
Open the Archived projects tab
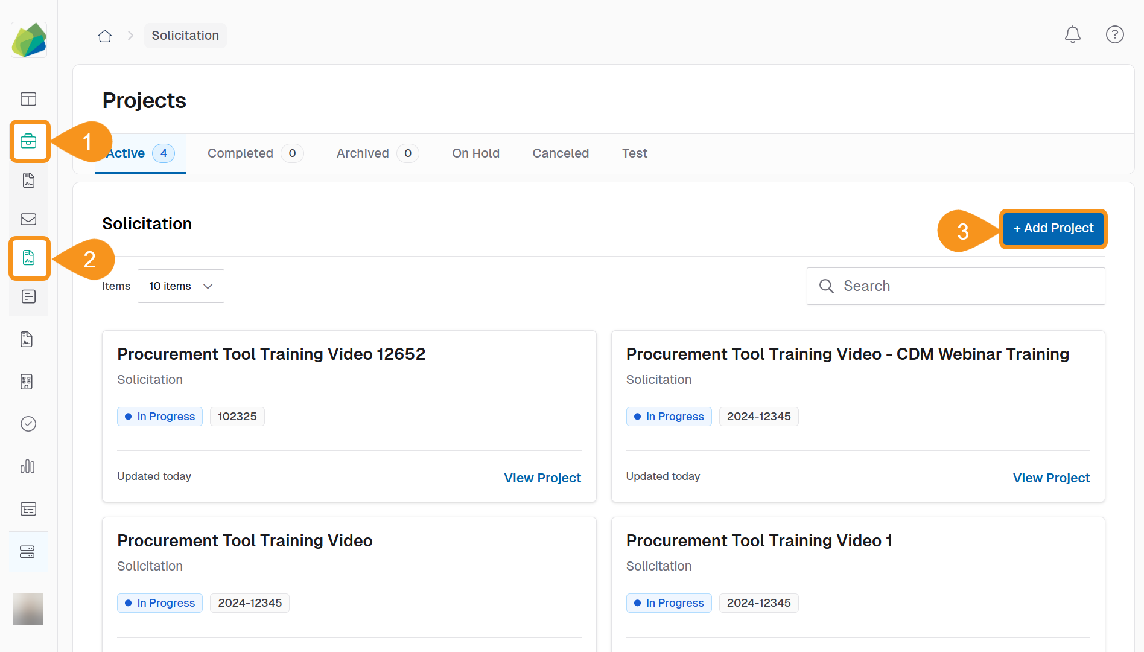[x=362, y=153]
